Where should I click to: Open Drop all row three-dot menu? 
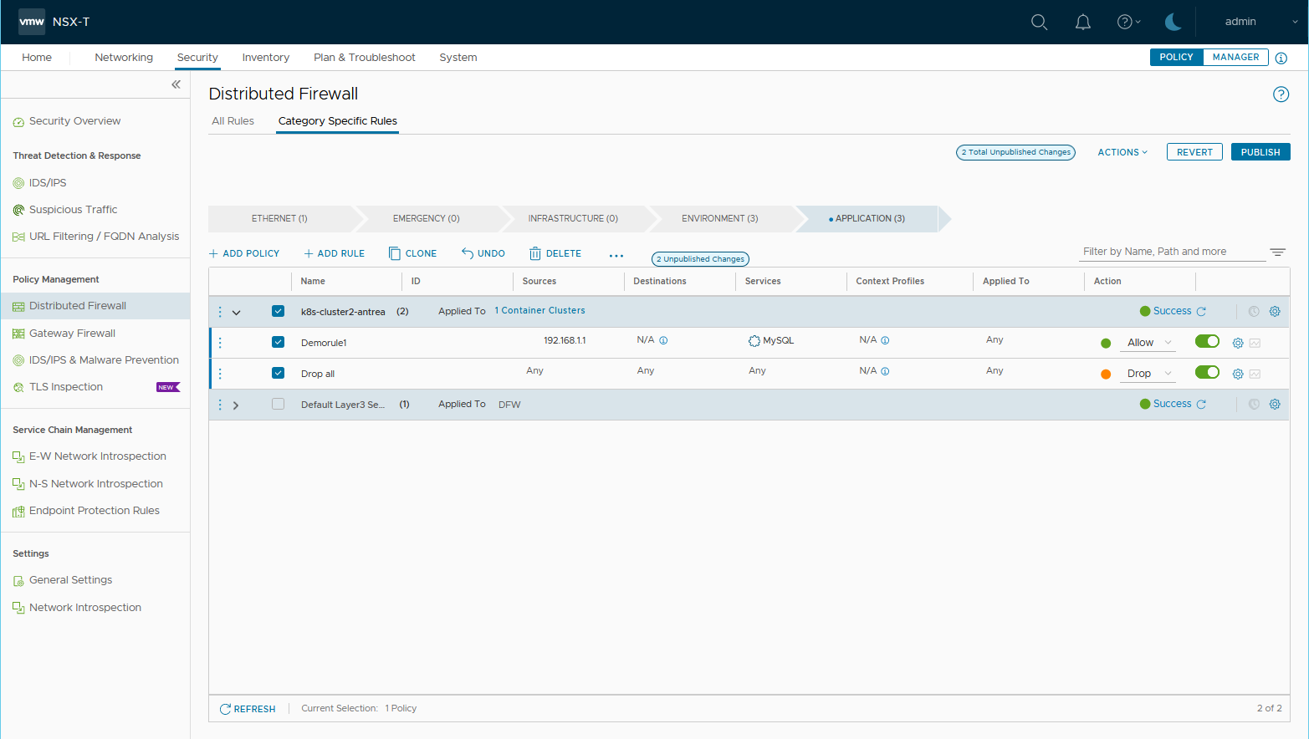[x=220, y=374]
